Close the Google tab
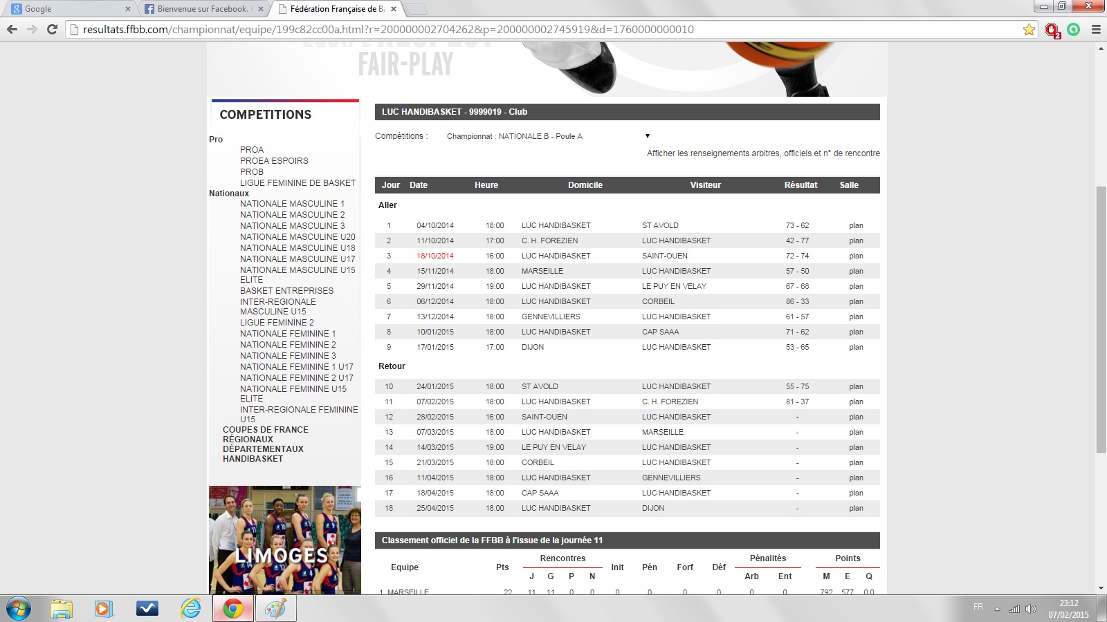The width and height of the screenshot is (1107, 622). (x=128, y=9)
